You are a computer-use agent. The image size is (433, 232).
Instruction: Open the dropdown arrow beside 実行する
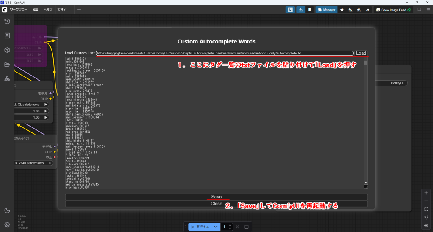coord(216,227)
